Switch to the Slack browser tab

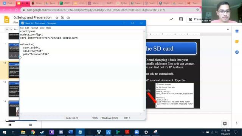coord(93,3)
